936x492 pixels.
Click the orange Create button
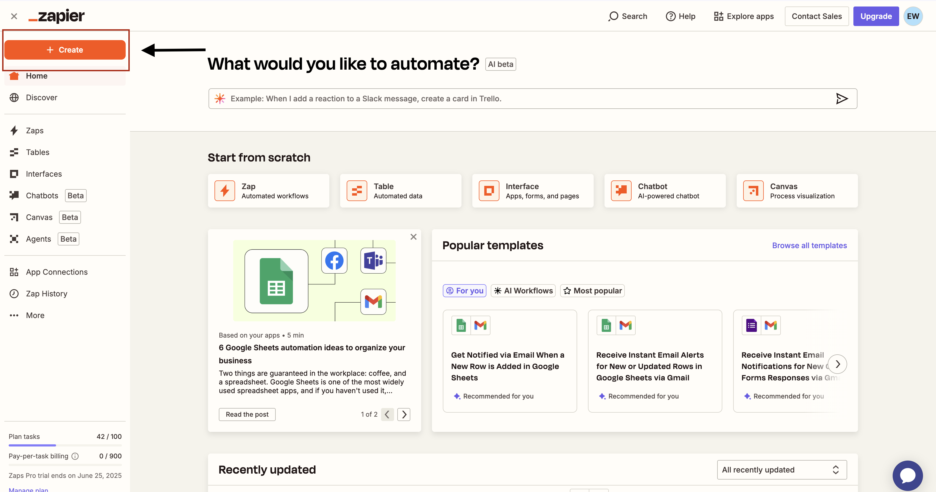click(x=65, y=50)
